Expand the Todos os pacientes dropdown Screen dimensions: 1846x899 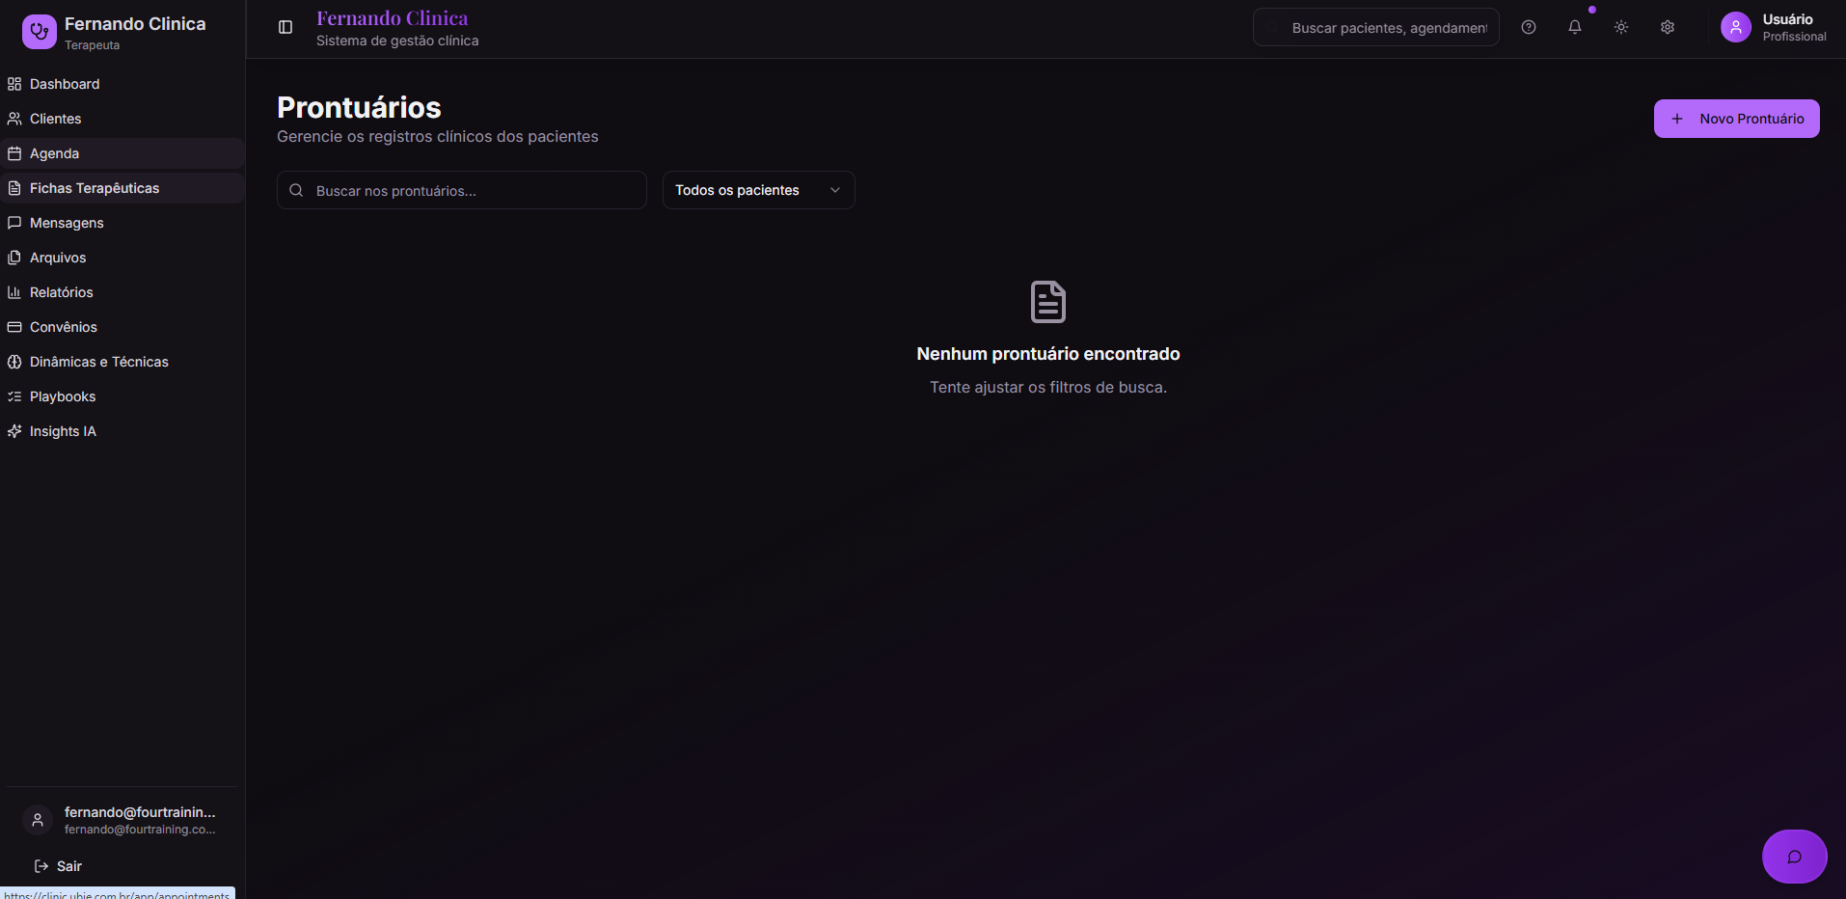pyautogui.click(x=758, y=190)
